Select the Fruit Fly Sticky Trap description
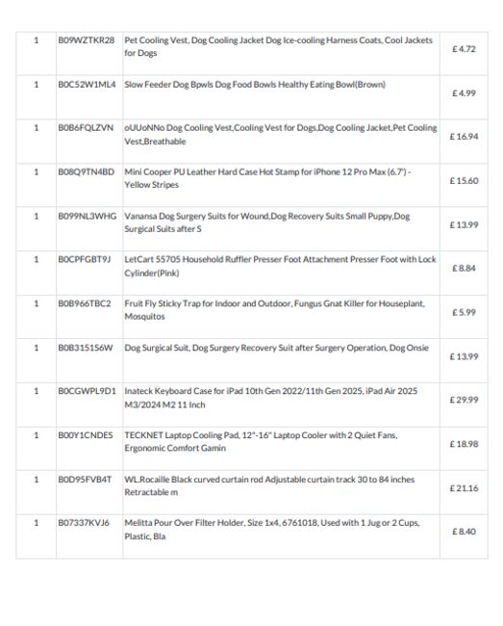503x626 pixels. [275, 310]
